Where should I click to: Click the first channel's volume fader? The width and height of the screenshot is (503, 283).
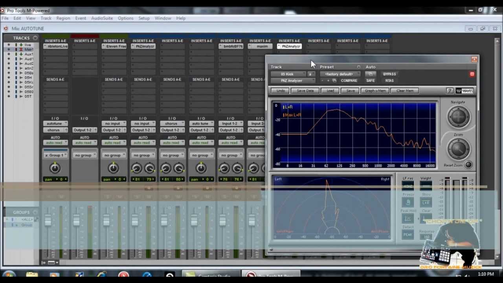point(48,220)
